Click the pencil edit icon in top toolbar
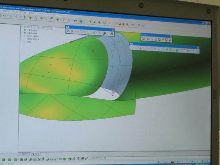Screen dimensions: 220x165 [63, 20]
